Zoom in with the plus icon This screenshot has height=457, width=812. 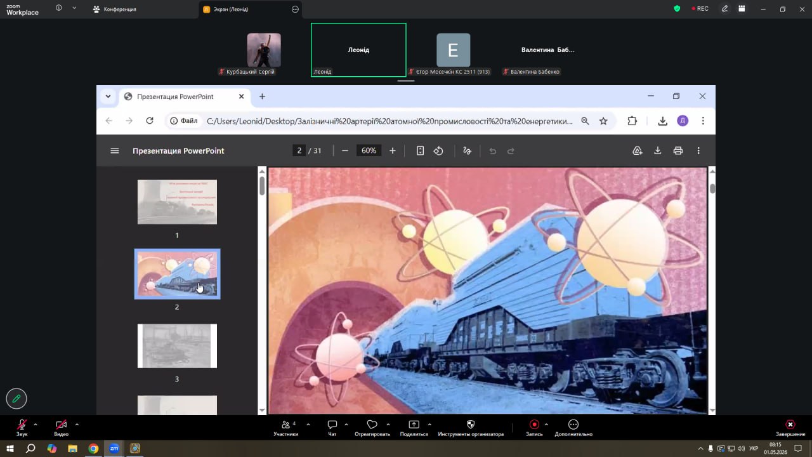click(x=393, y=151)
